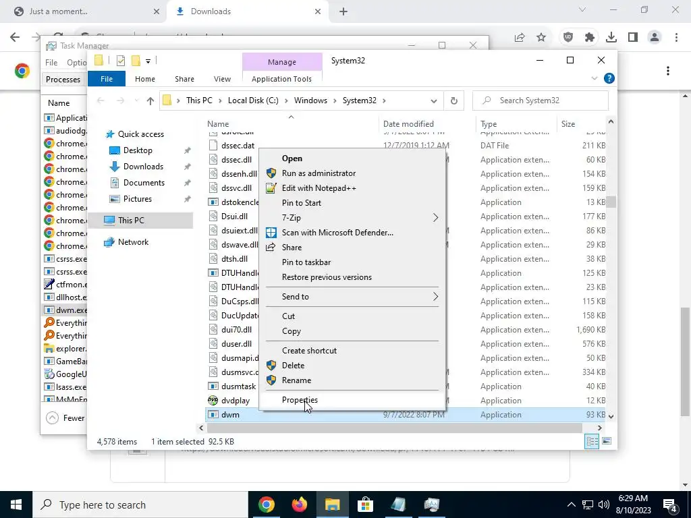Click Chrome bookmark star icon
The width and height of the screenshot is (691, 518).
[x=541, y=38]
